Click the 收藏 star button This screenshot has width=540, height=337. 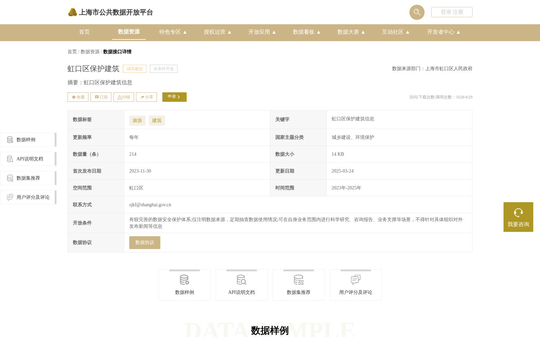point(78,97)
